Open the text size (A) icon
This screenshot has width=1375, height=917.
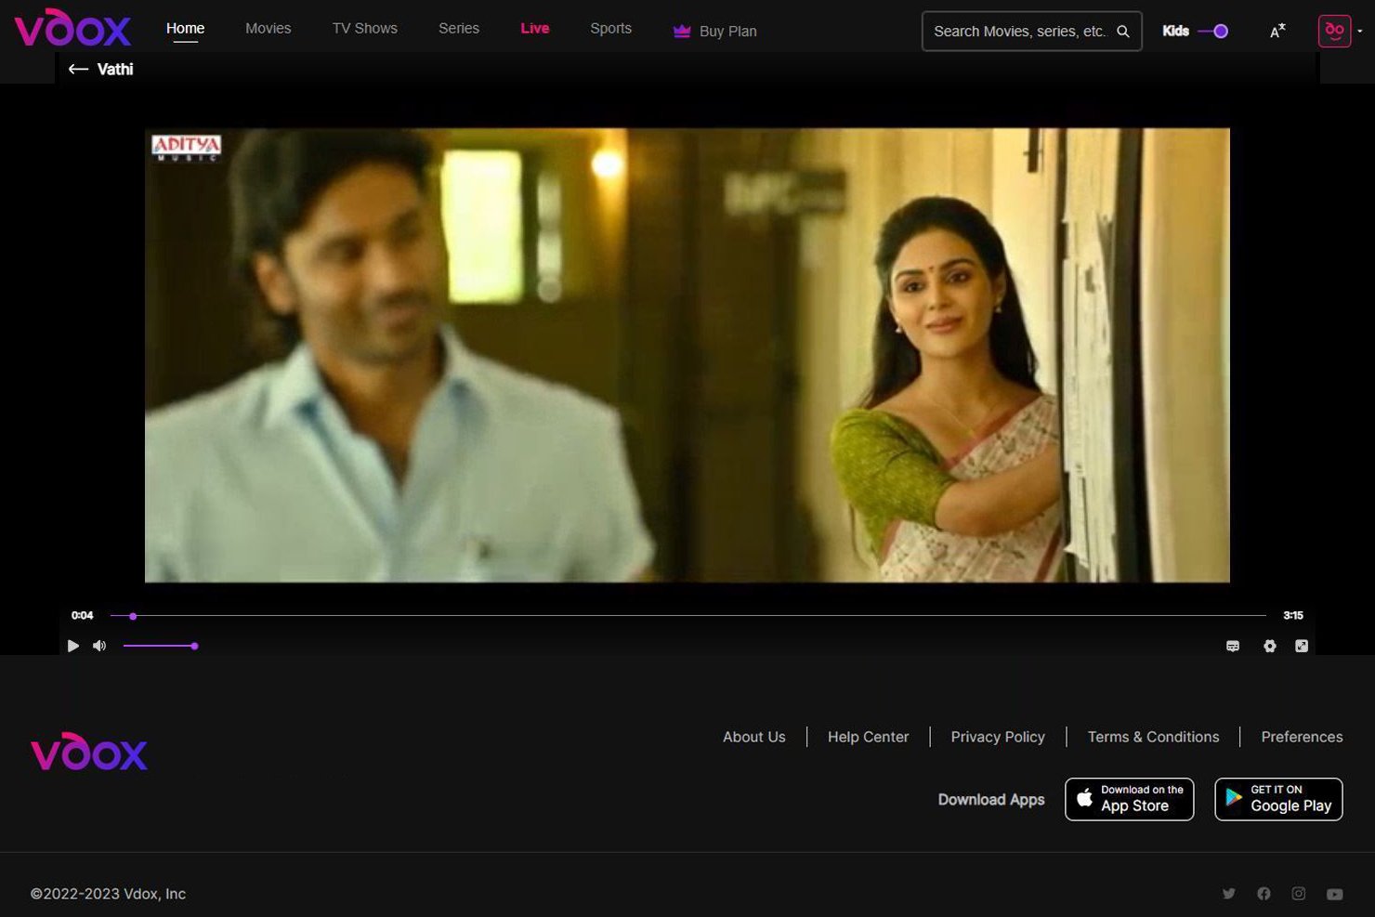1277,32
